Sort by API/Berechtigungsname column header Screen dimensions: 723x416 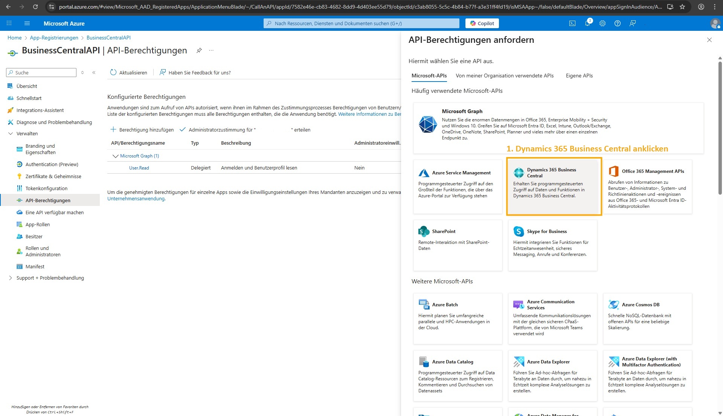pyautogui.click(x=138, y=143)
